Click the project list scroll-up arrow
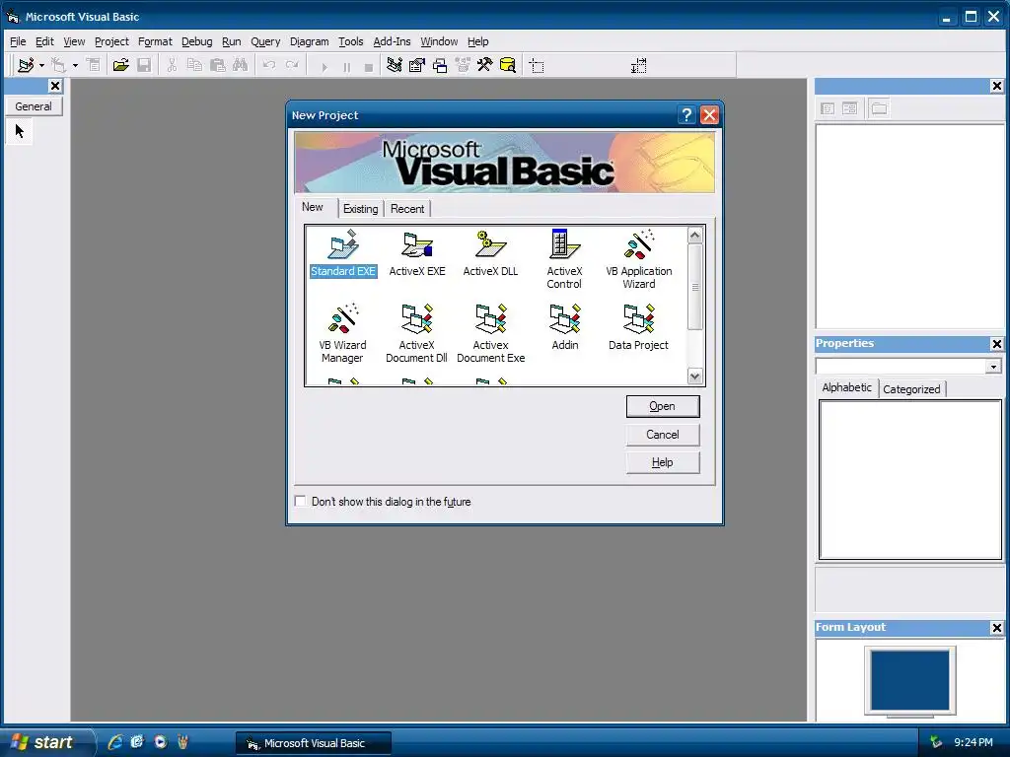The image size is (1010, 757). [x=694, y=235]
